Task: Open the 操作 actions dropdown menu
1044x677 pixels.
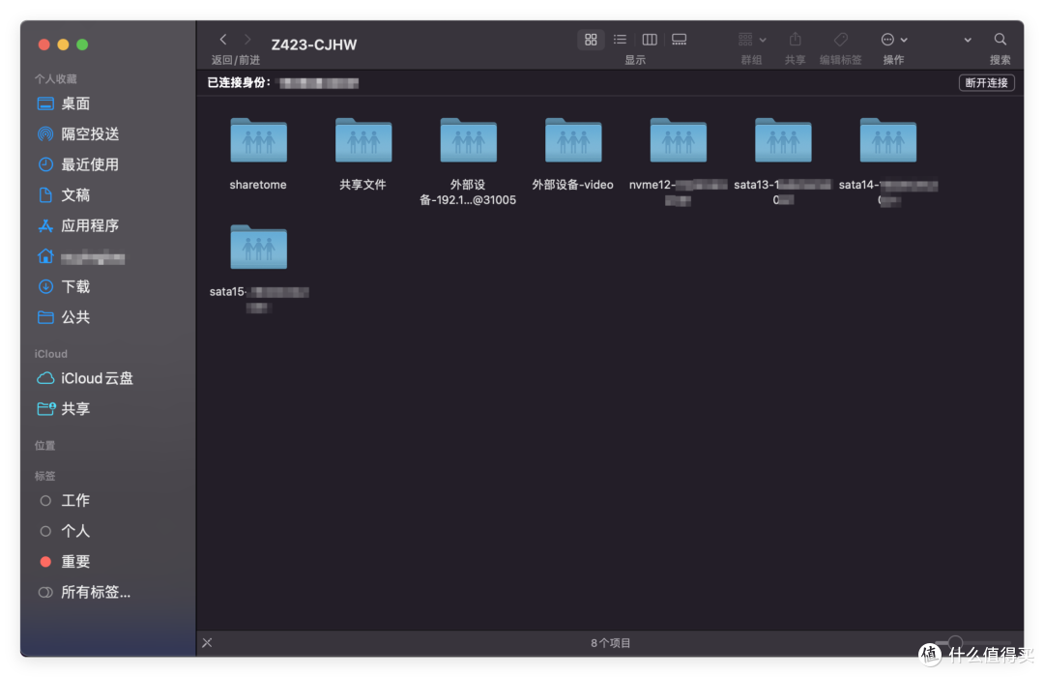Action: [892, 41]
